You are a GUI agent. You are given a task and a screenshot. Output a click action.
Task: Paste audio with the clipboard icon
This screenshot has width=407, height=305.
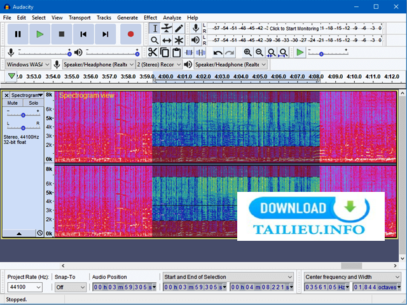point(177,53)
